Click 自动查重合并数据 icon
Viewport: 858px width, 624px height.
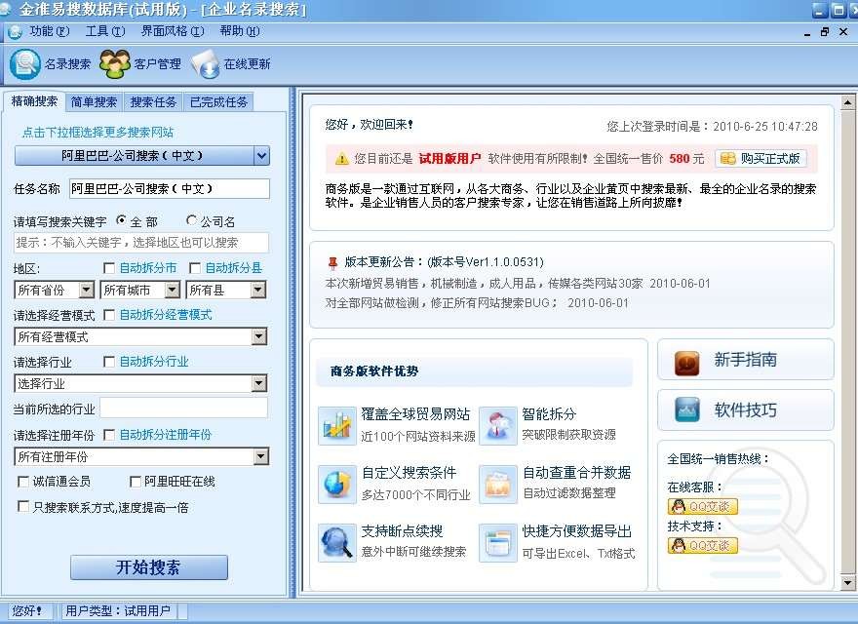point(497,484)
